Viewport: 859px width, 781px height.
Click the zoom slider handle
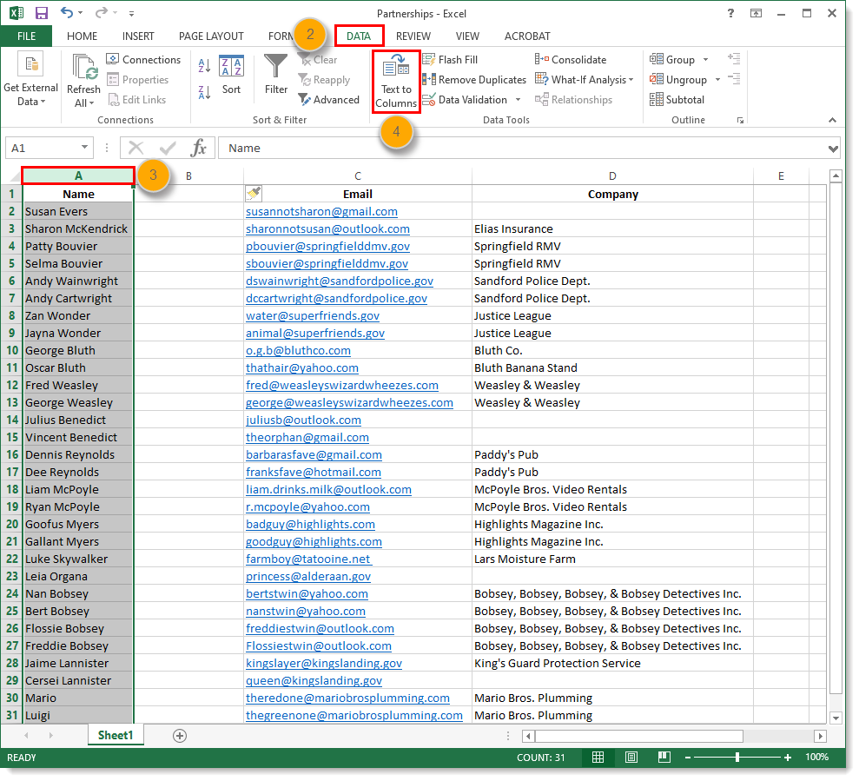point(737,758)
